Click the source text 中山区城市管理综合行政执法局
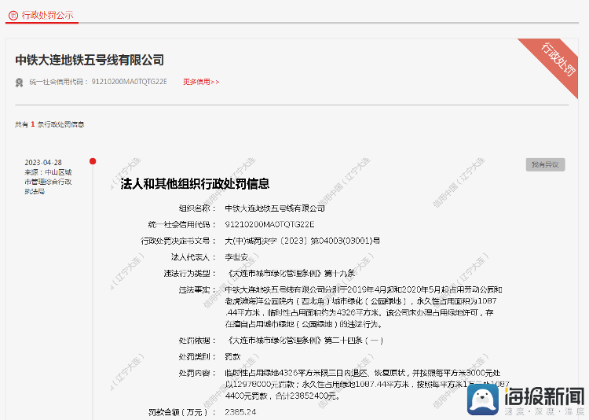 pos(48,182)
